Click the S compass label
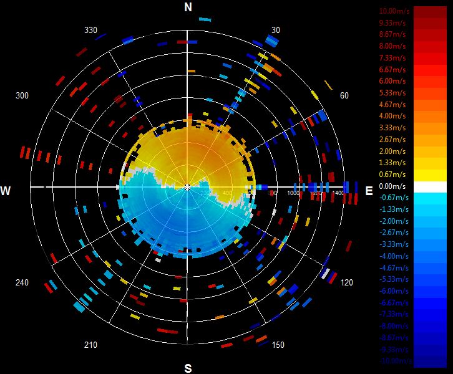Screen dimensions: 453x374 pos(188,368)
